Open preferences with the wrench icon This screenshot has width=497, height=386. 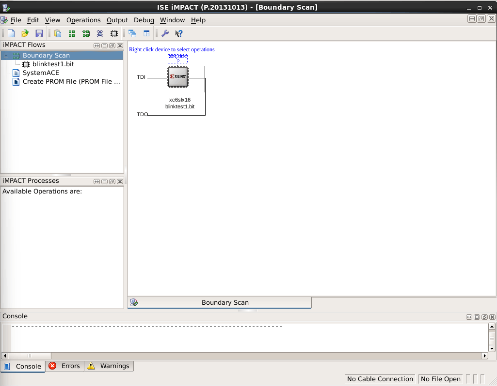(165, 33)
